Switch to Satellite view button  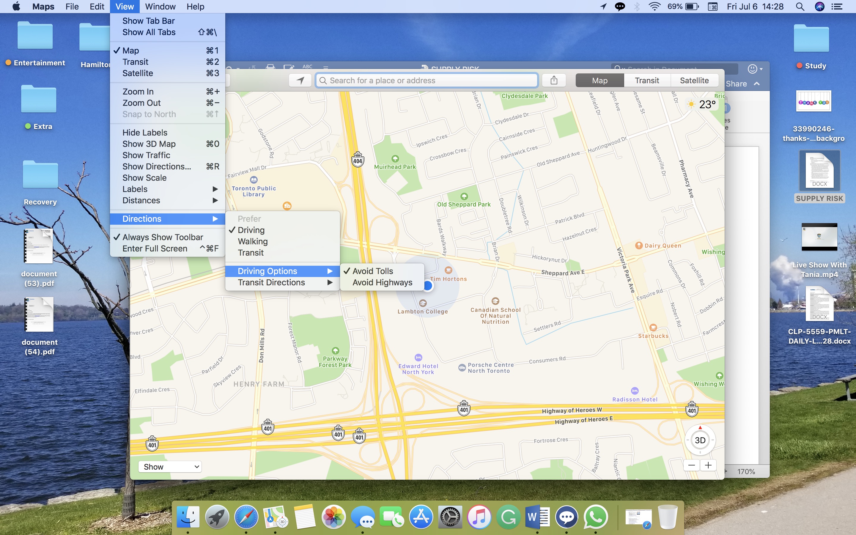point(694,80)
